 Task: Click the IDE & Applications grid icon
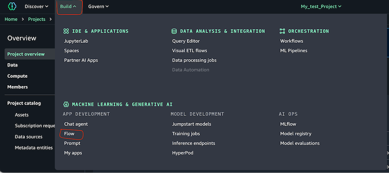click(x=66, y=31)
